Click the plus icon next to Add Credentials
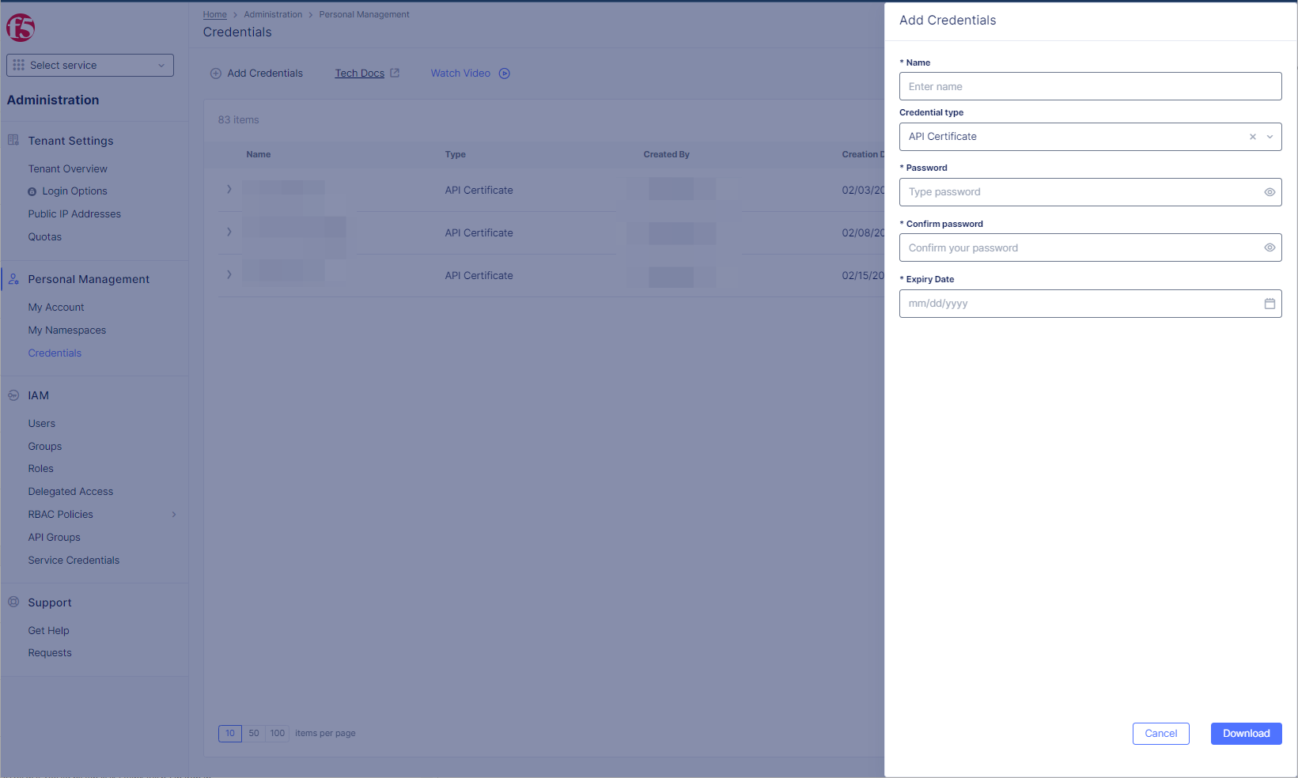Image resolution: width=1298 pixels, height=778 pixels. click(215, 73)
